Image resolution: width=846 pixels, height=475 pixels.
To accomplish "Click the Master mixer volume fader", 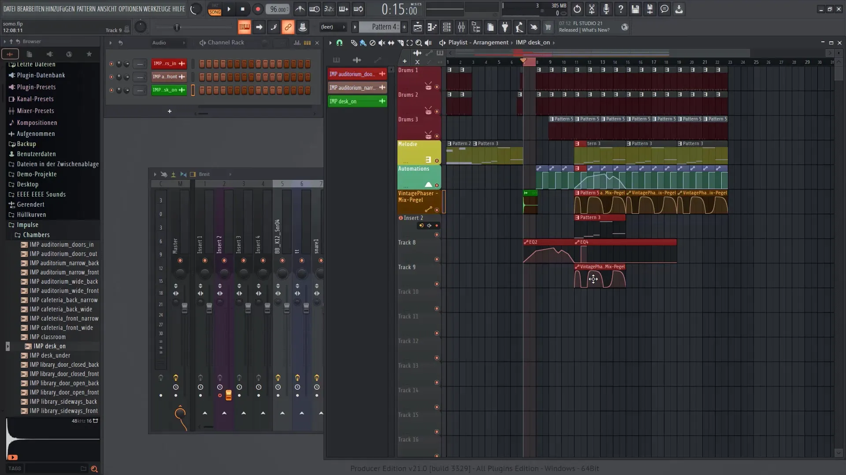I will tap(185, 308).
